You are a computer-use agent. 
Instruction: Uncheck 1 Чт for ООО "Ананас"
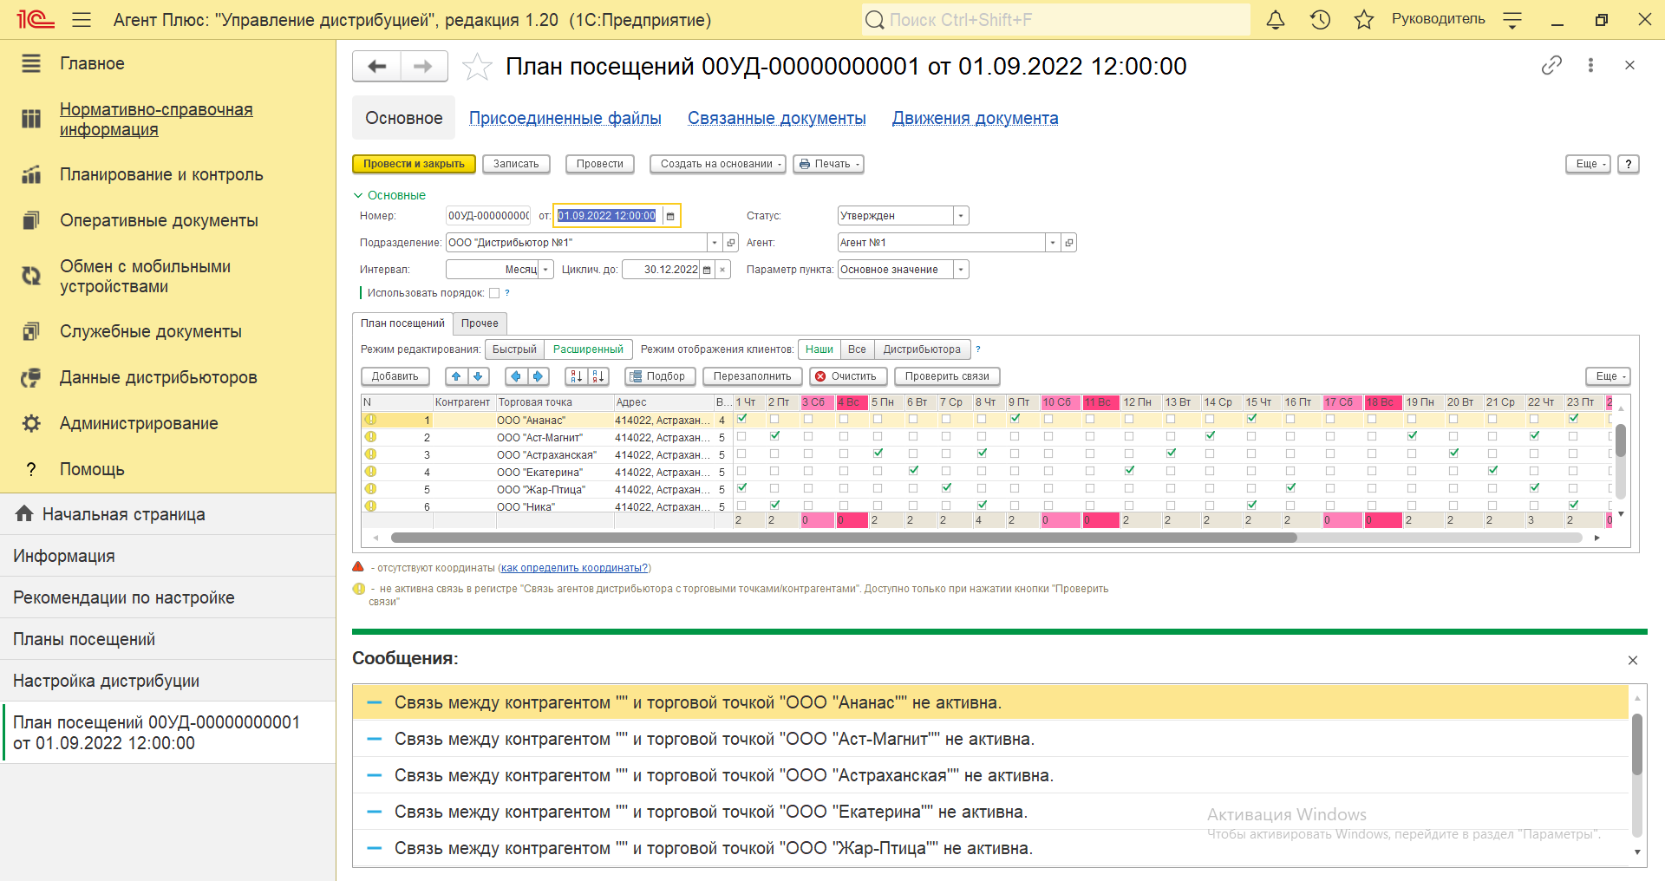click(741, 419)
